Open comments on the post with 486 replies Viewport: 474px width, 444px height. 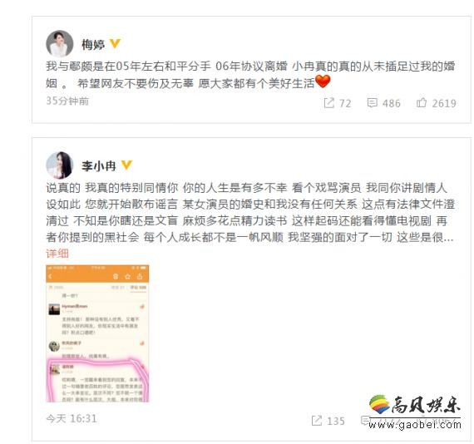(x=383, y=103)
